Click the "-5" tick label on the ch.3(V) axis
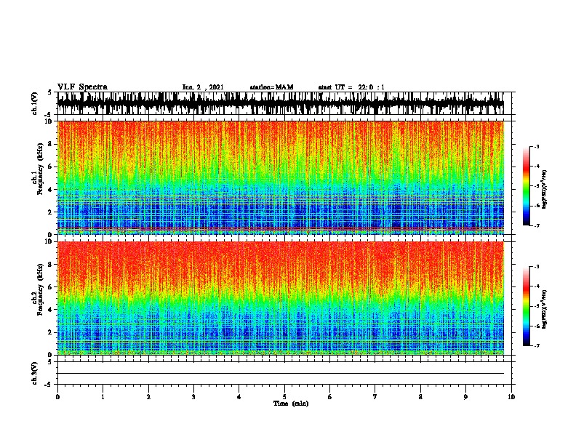 coord(49,385)
